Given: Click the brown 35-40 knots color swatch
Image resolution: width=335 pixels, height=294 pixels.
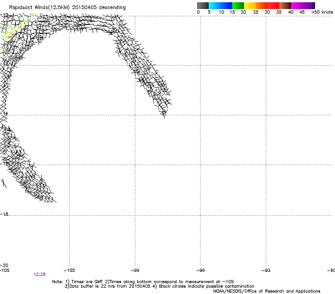Looking at the screenshot, I should click(x=285, y=5).
